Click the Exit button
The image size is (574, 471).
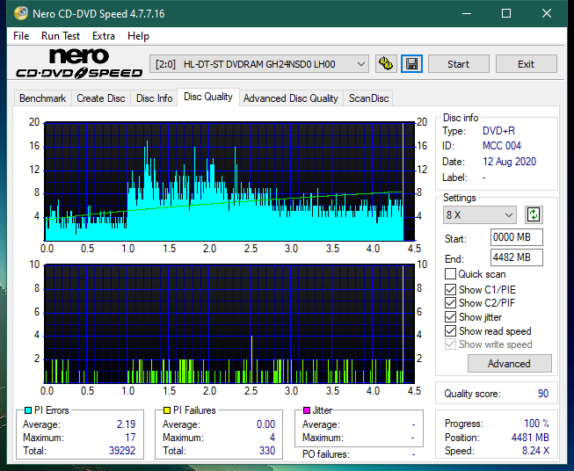(526, 64)
